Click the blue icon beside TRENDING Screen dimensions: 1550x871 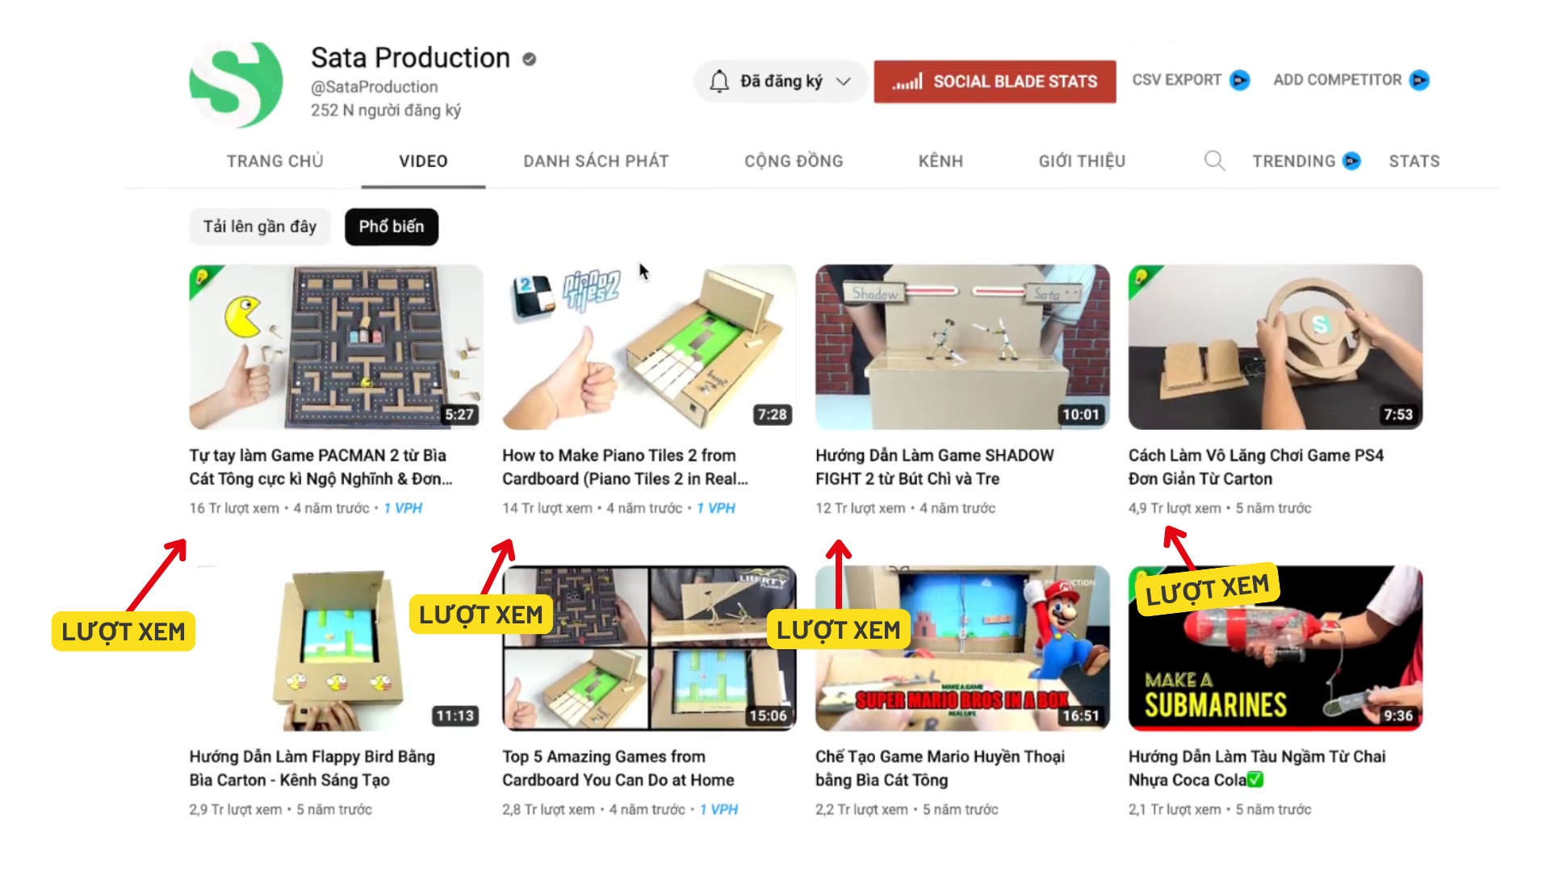click(x=1351, y=160)
